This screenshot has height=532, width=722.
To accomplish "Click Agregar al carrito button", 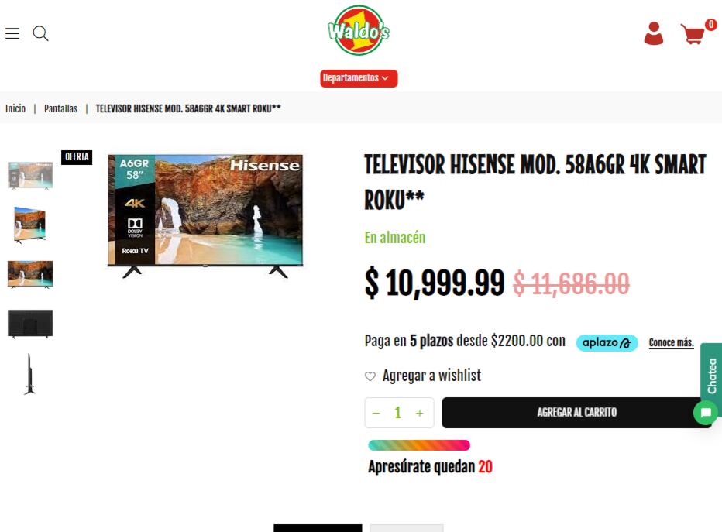I will pyautogui.click(x=576, y=412).
